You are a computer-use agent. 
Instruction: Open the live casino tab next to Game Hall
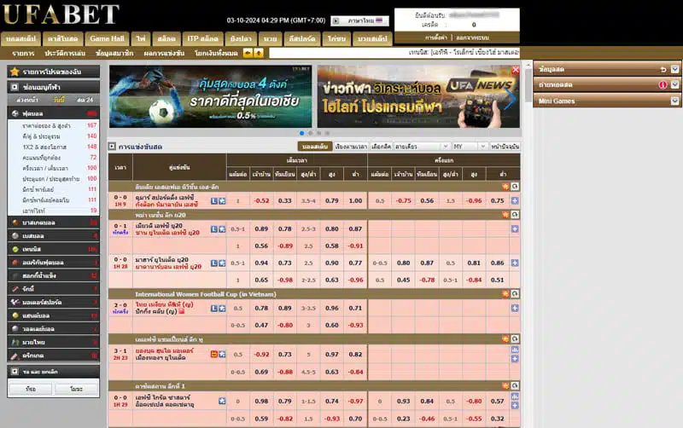62,38
